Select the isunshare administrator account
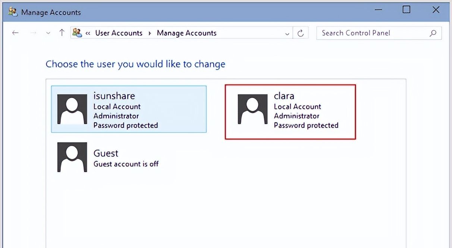 pyautogui.click(x=129, y=109)
